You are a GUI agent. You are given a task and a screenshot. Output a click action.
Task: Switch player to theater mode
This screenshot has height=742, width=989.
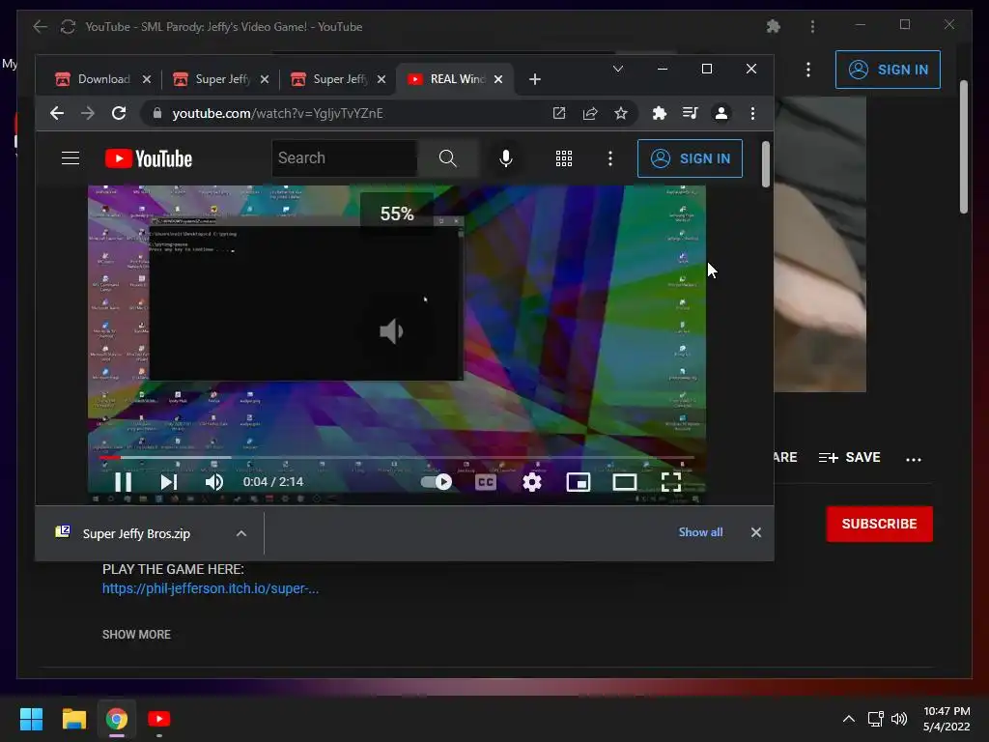click(x=625, y=482)
